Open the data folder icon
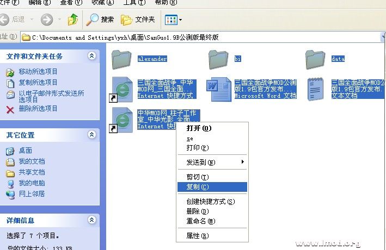 point(316,59)
